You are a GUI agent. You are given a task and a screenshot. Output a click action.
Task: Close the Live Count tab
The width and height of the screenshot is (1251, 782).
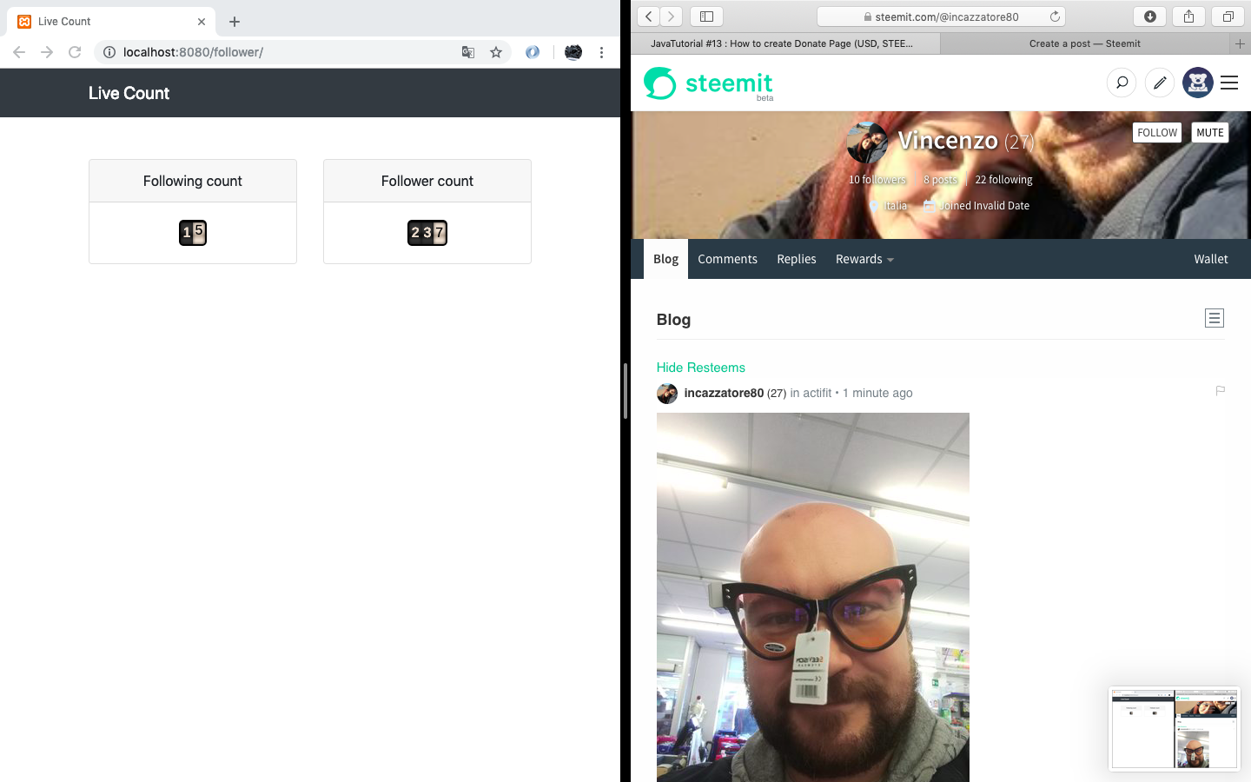coord(202,22)
